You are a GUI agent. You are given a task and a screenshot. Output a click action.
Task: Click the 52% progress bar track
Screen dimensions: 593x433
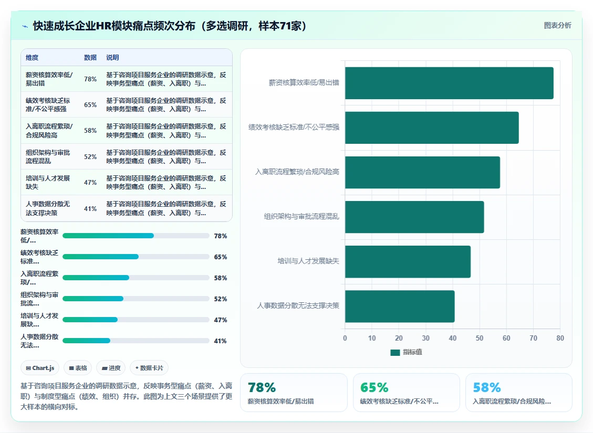136,299
